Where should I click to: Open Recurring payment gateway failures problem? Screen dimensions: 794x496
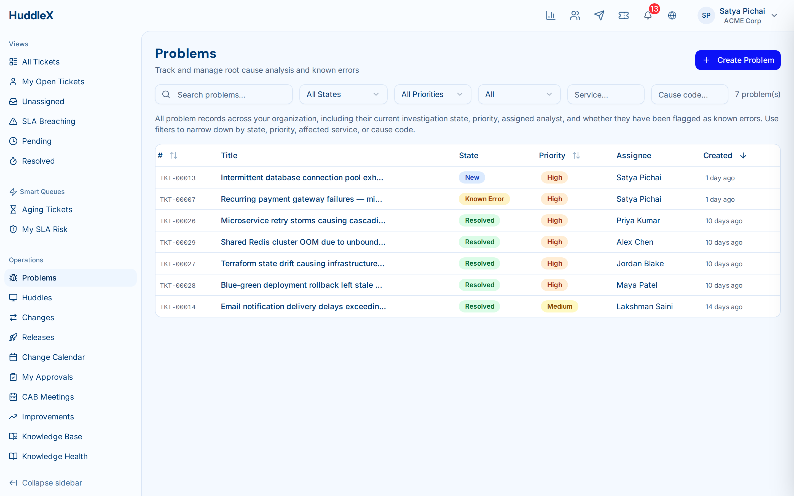coord(301,199)
